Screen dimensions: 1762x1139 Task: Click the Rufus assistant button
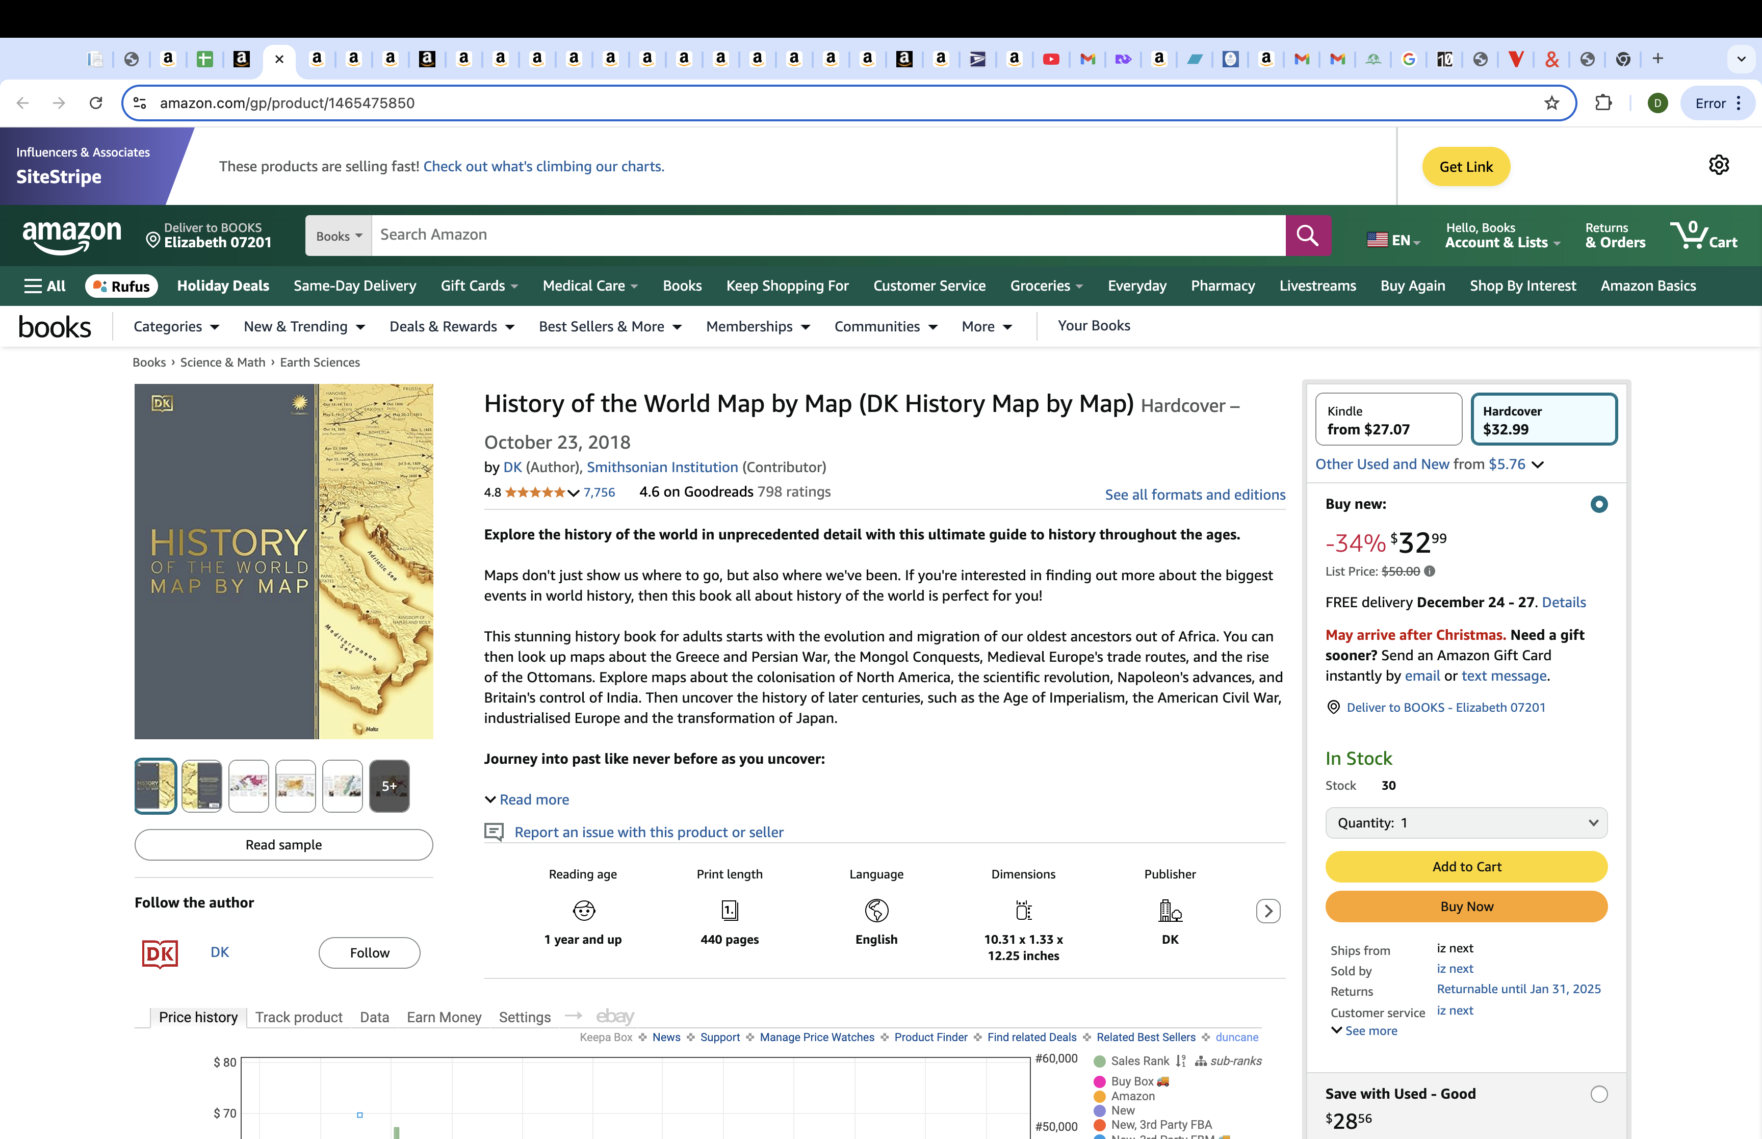tap(121, 286)
